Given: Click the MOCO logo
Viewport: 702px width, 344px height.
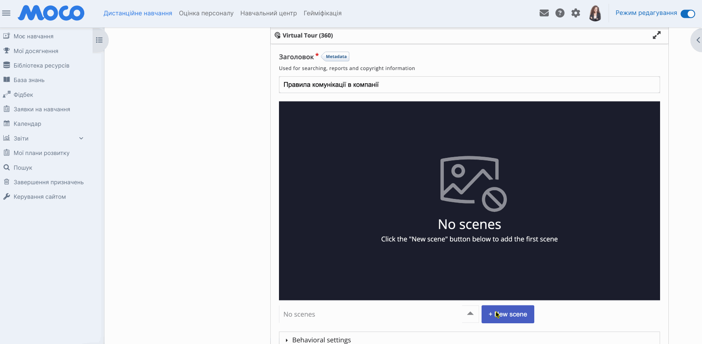Looking at the screenshot, I should [x=51, y=13].
